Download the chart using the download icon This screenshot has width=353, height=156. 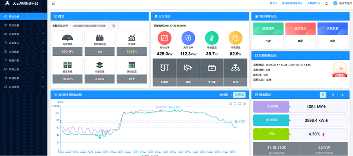[x=245, y=104]
